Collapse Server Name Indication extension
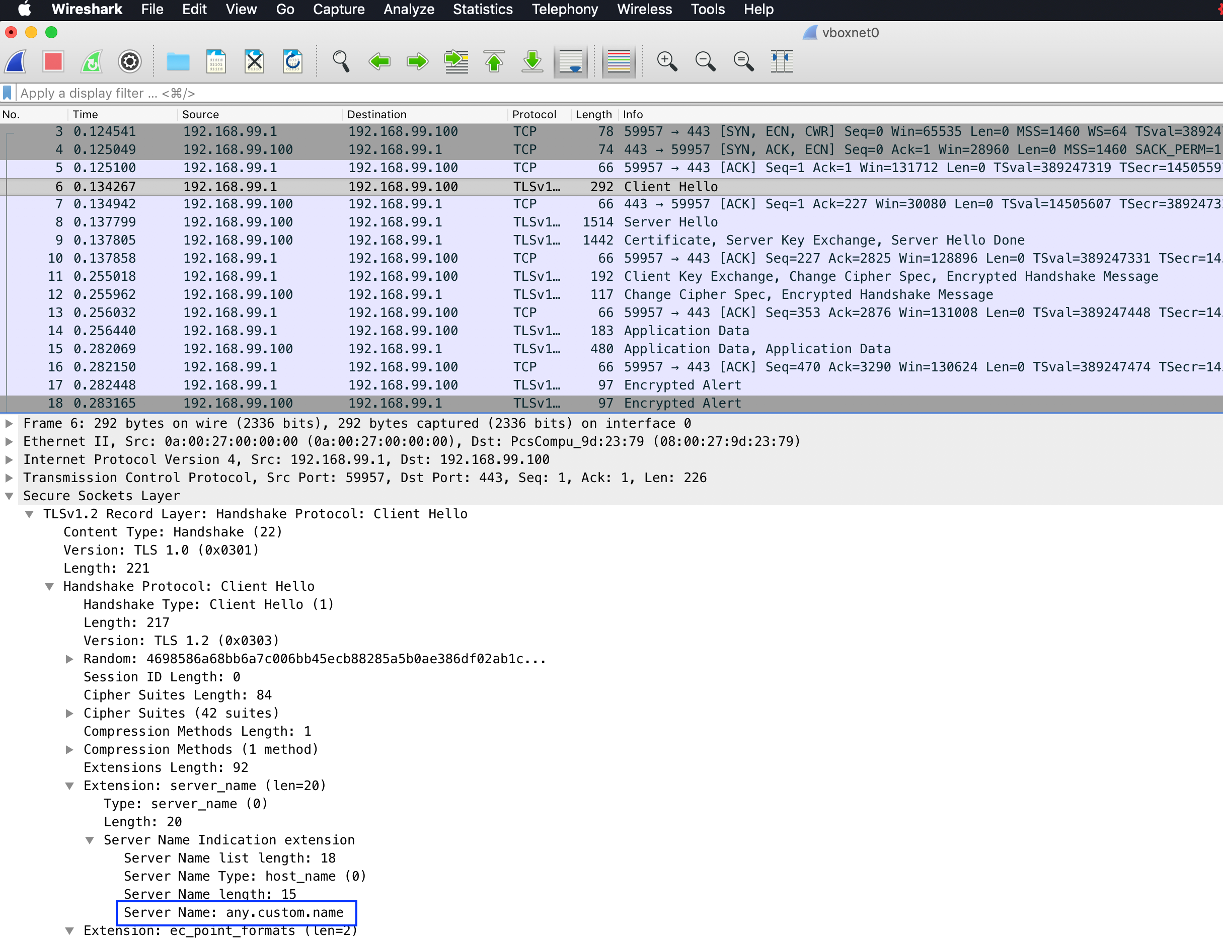 [x=90, y=840]
